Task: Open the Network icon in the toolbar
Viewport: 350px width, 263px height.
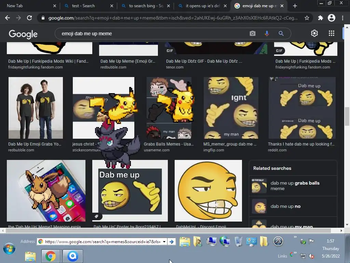Action: point(225,241)
